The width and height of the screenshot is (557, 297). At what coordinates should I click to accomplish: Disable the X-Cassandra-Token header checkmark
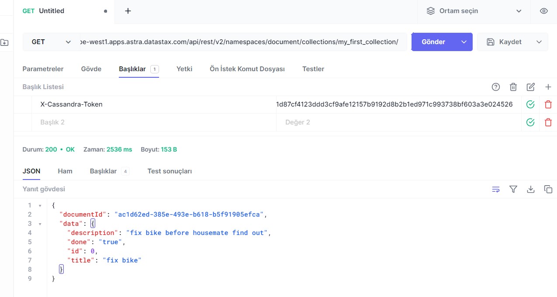pyautogui.click(x=530, y=104)
